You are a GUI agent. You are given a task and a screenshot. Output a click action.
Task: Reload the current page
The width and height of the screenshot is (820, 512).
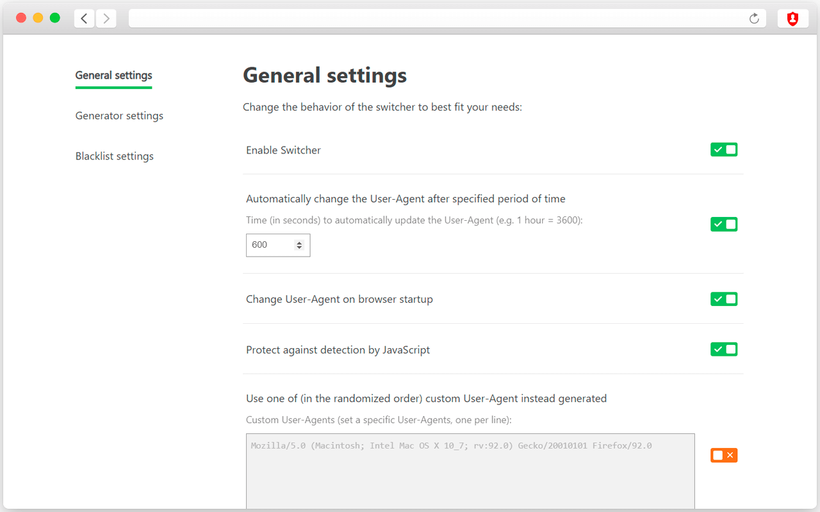[x=754, y=18]
